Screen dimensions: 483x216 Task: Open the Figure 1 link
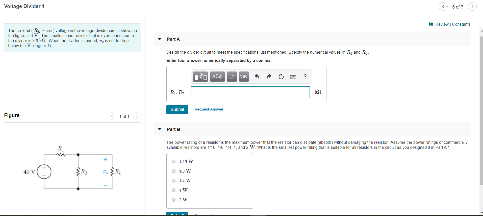(x=42, y=46)
